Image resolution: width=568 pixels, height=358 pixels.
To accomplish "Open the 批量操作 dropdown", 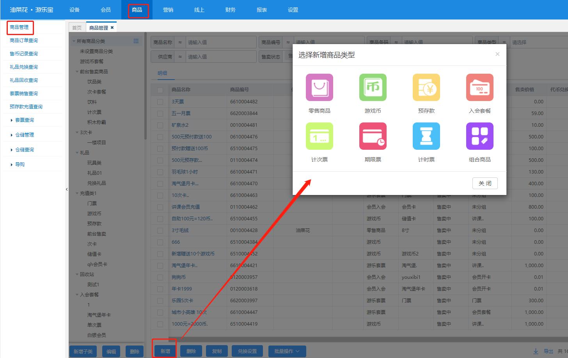I will click(x=287, y=351).
